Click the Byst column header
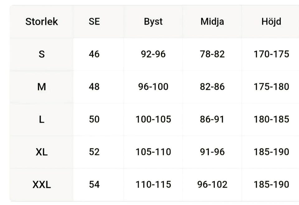 click(x=153, y=22)
